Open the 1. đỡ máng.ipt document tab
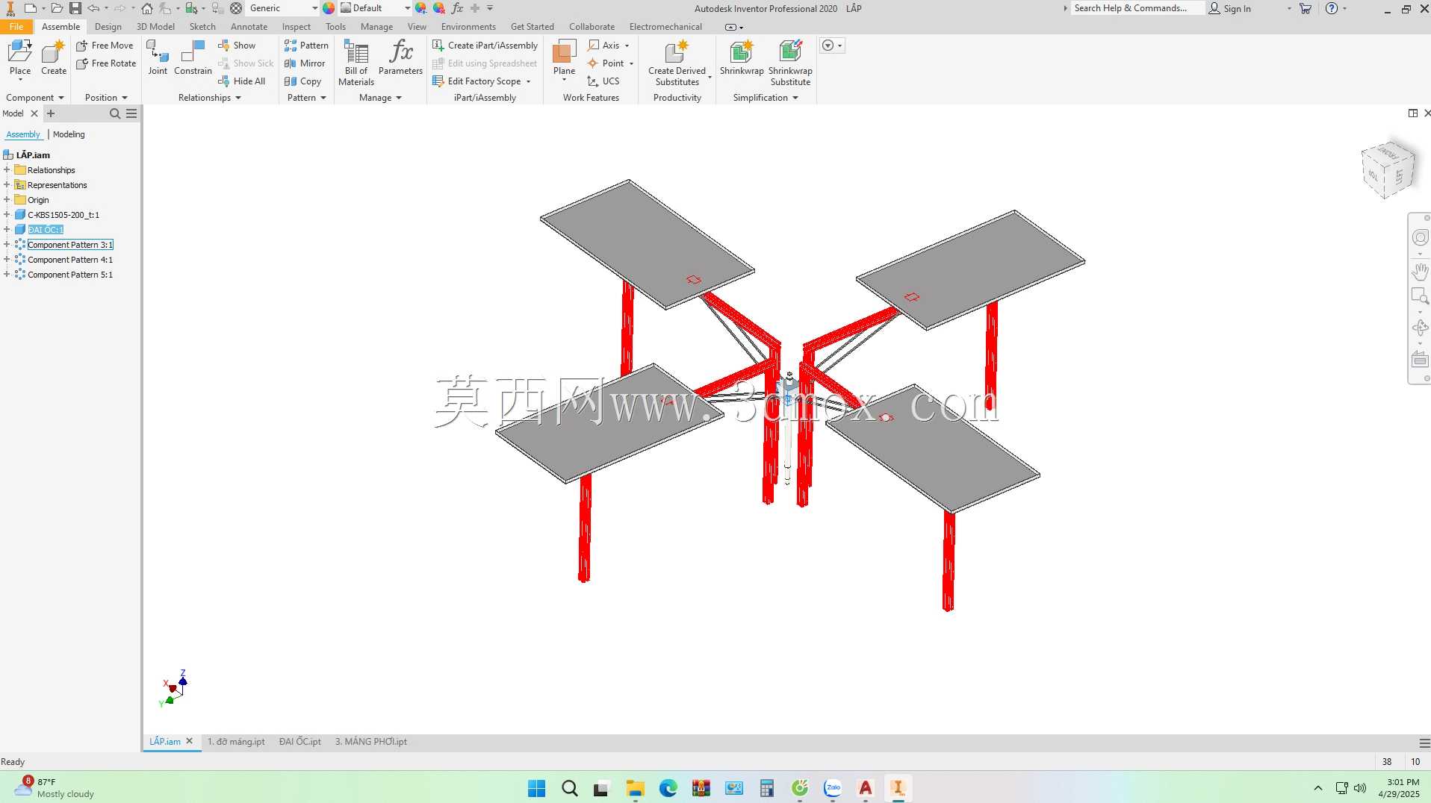Screen dimensions: 1431x803 coord(236,742)
